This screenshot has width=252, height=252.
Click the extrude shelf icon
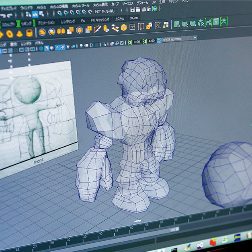(106, 29)
